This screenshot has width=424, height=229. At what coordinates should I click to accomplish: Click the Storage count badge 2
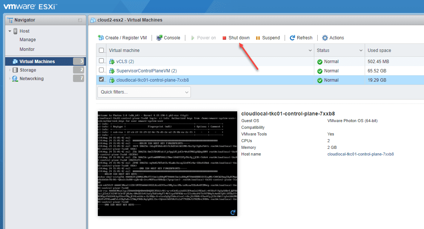[x=79, y=70]
